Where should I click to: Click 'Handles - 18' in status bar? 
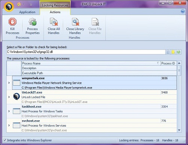(170, 140)
